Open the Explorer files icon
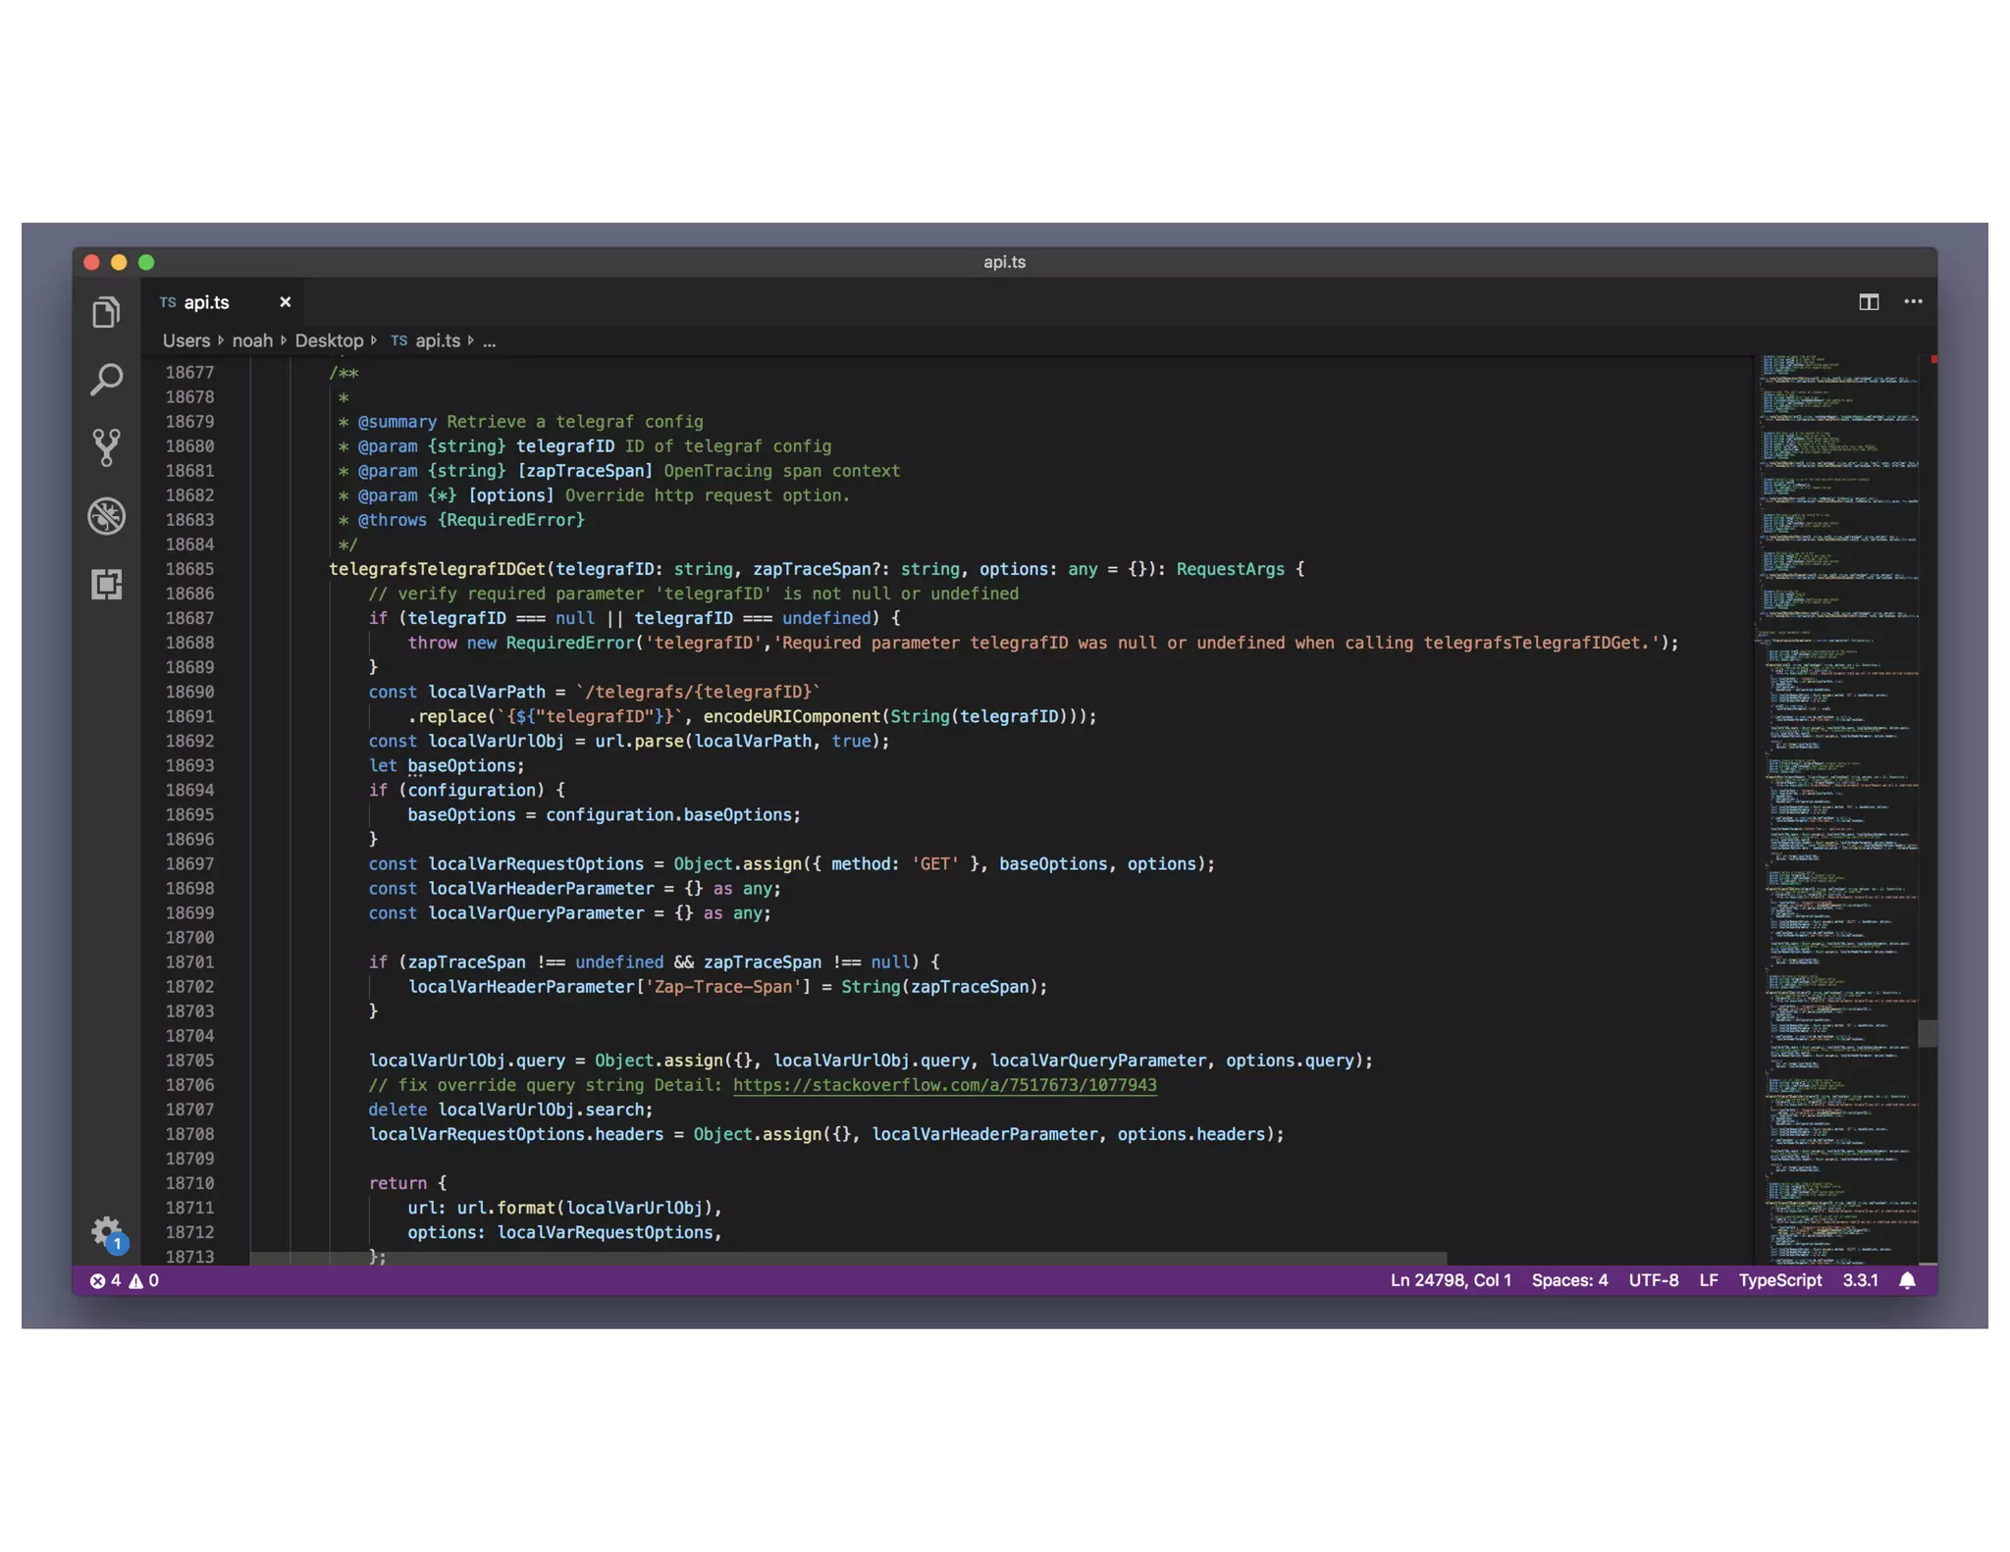Viewport: 2010px width, 1552px height. (106, 312)
